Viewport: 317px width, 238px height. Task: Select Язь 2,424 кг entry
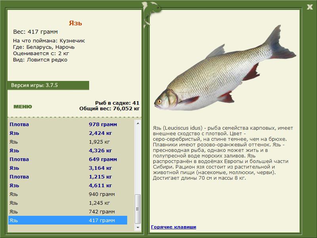[67, 133]
